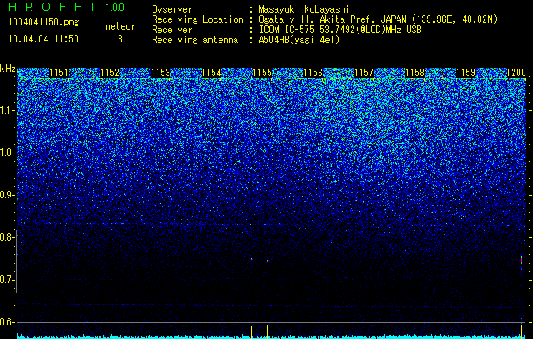This screenshot has height=339, width=533.
Task: Select the meteor count value 3
Action: point(120,39)
